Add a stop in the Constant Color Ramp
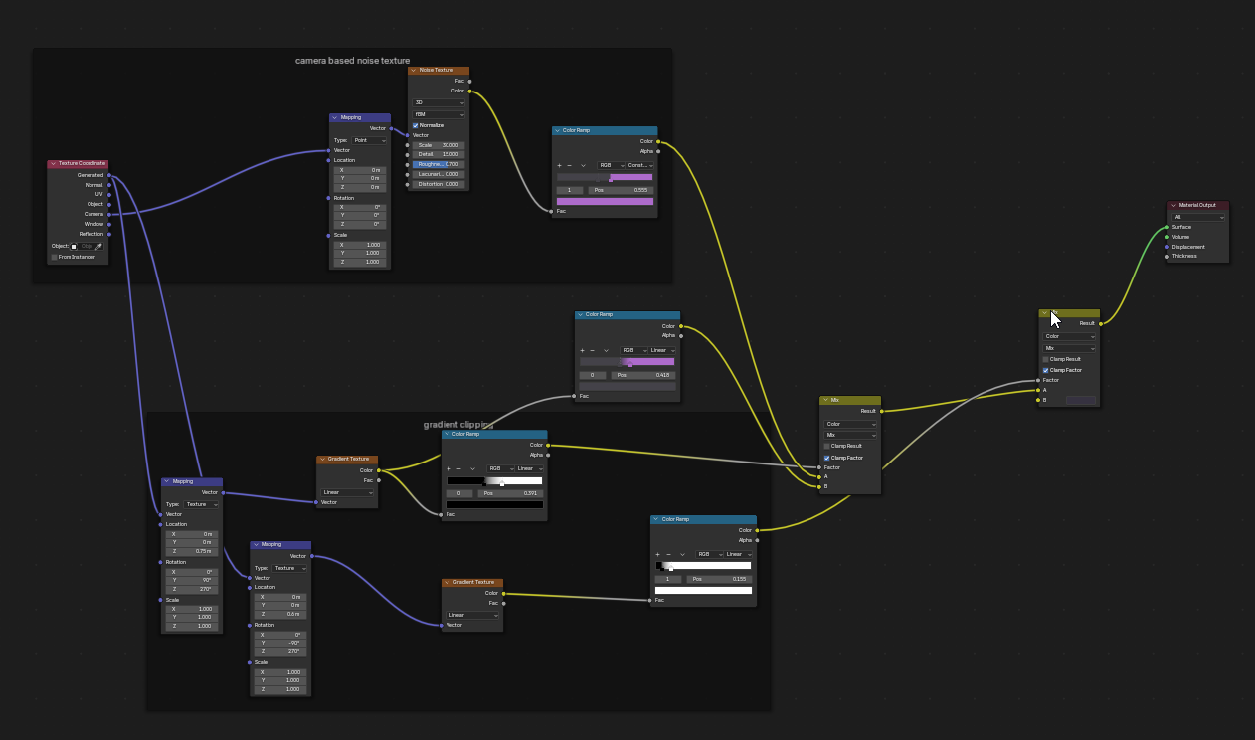This screenshot has height=740, width=1255. (559, 165)
